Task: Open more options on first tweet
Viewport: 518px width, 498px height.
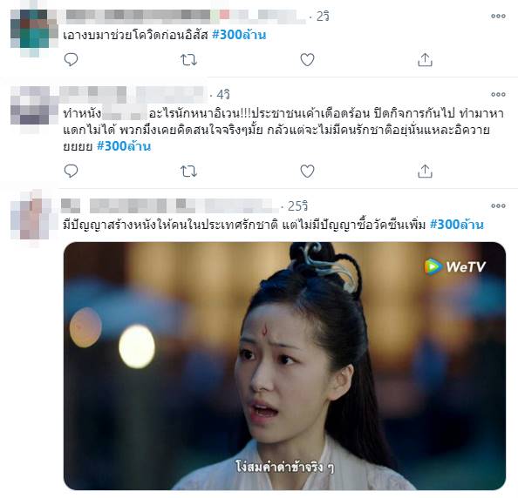Action: pyautogui.click(x=498, y=16)
